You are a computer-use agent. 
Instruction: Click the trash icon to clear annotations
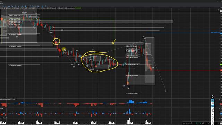[x=213, y=119]
